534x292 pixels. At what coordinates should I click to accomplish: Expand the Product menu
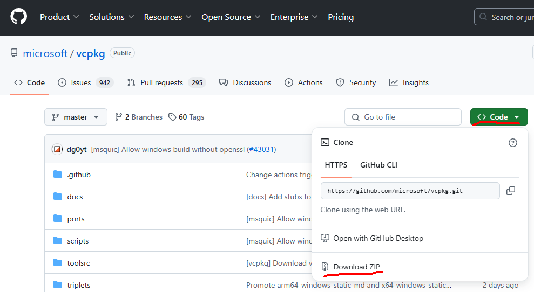click(59, 17)
